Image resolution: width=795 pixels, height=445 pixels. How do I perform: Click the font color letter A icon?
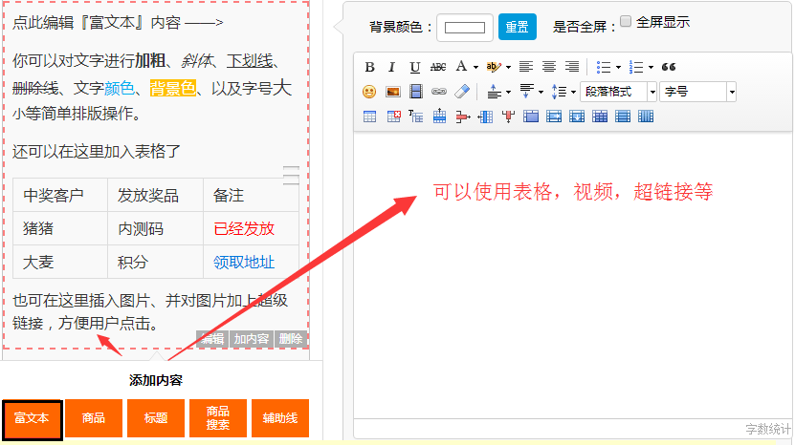click(461, 66)
